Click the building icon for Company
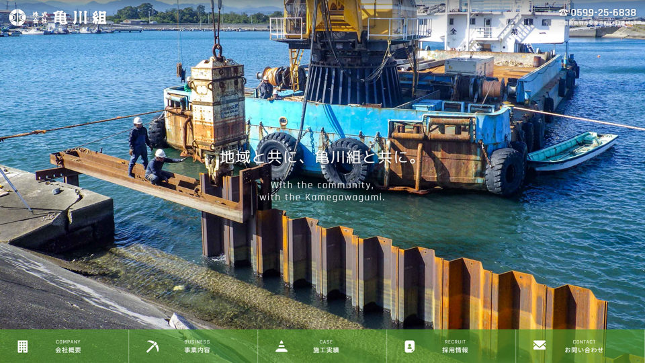The height and width of the screenshot is (363, 645). [x=23, y=346]
